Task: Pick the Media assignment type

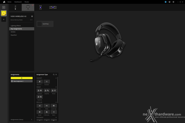Action: (x=47, y=106)
